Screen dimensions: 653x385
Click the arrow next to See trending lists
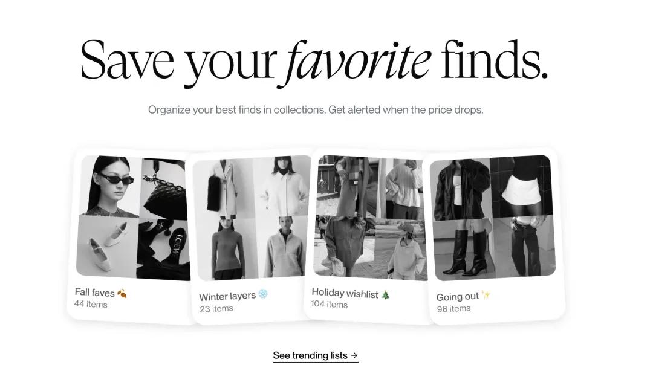click(x=354, y=355)
